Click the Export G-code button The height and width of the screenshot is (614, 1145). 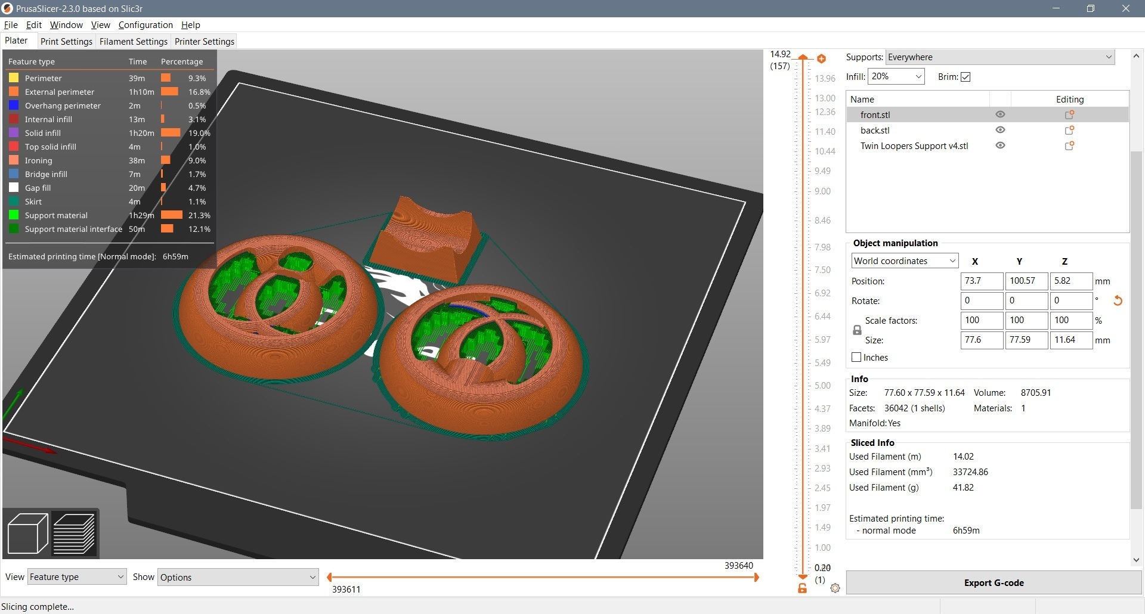(994, 583)
